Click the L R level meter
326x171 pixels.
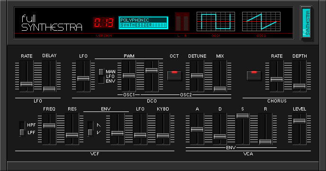point(182,22)
